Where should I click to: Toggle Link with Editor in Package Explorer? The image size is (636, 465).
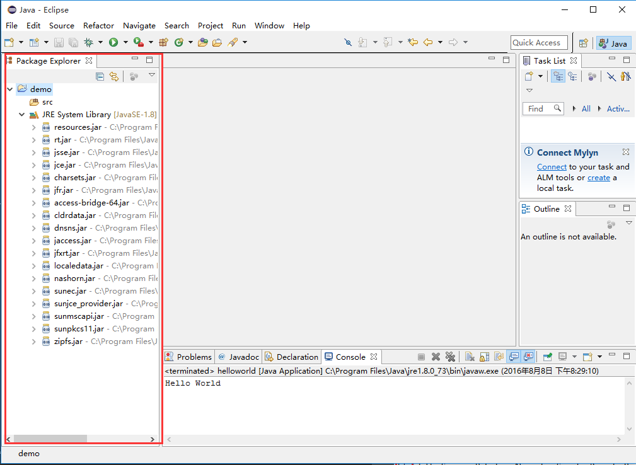pos(114,76)
